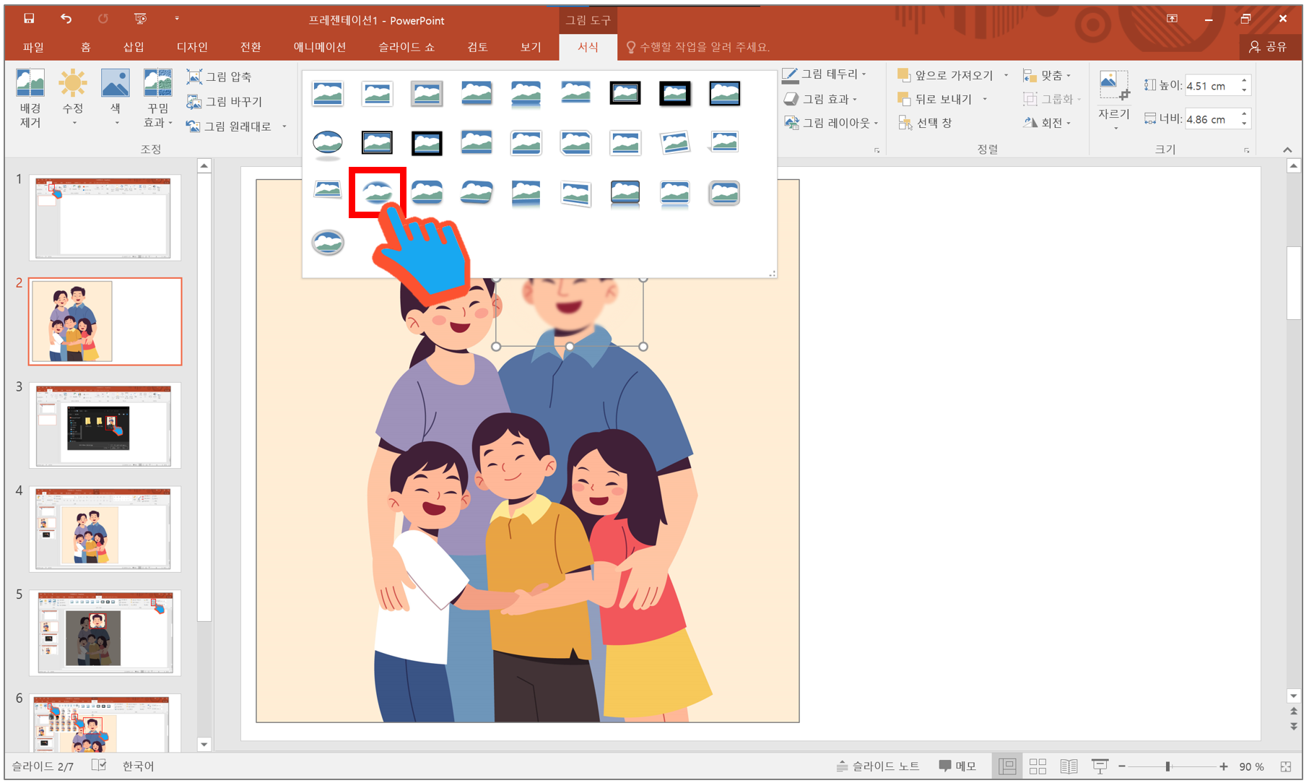This screenshot has height=783, width=1309.
Task: Open the 회전 rotate dropdown
Action: coord(1046,123)
